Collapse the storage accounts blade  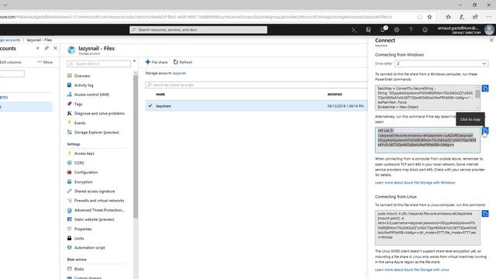tap(38, 48)
